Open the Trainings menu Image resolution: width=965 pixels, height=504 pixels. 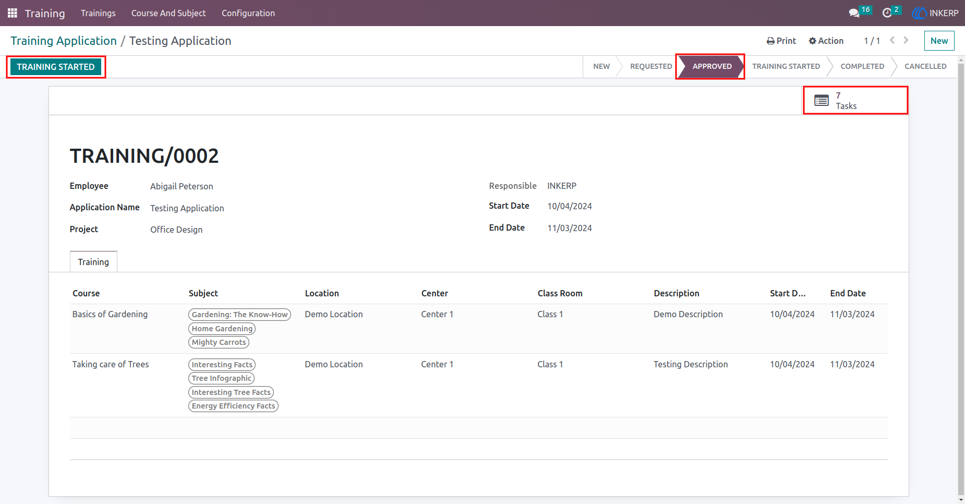pos(98,13)
